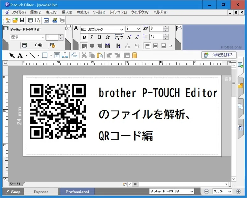Select the Text tool A
The image size is (247, 198).
(x=20, y=55)
